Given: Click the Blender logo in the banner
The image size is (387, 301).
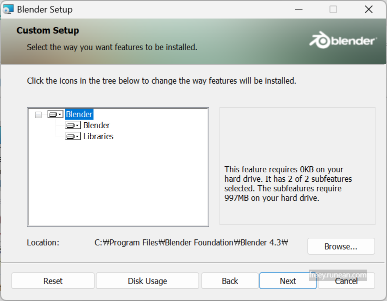Looking at the screenshot, I should 343,40.
